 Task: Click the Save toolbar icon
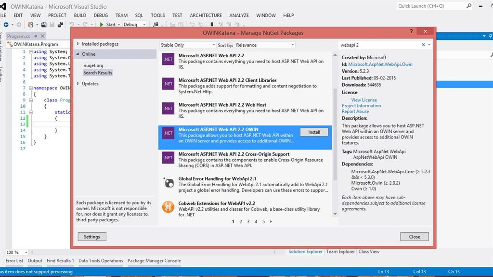tap(52, 25)
